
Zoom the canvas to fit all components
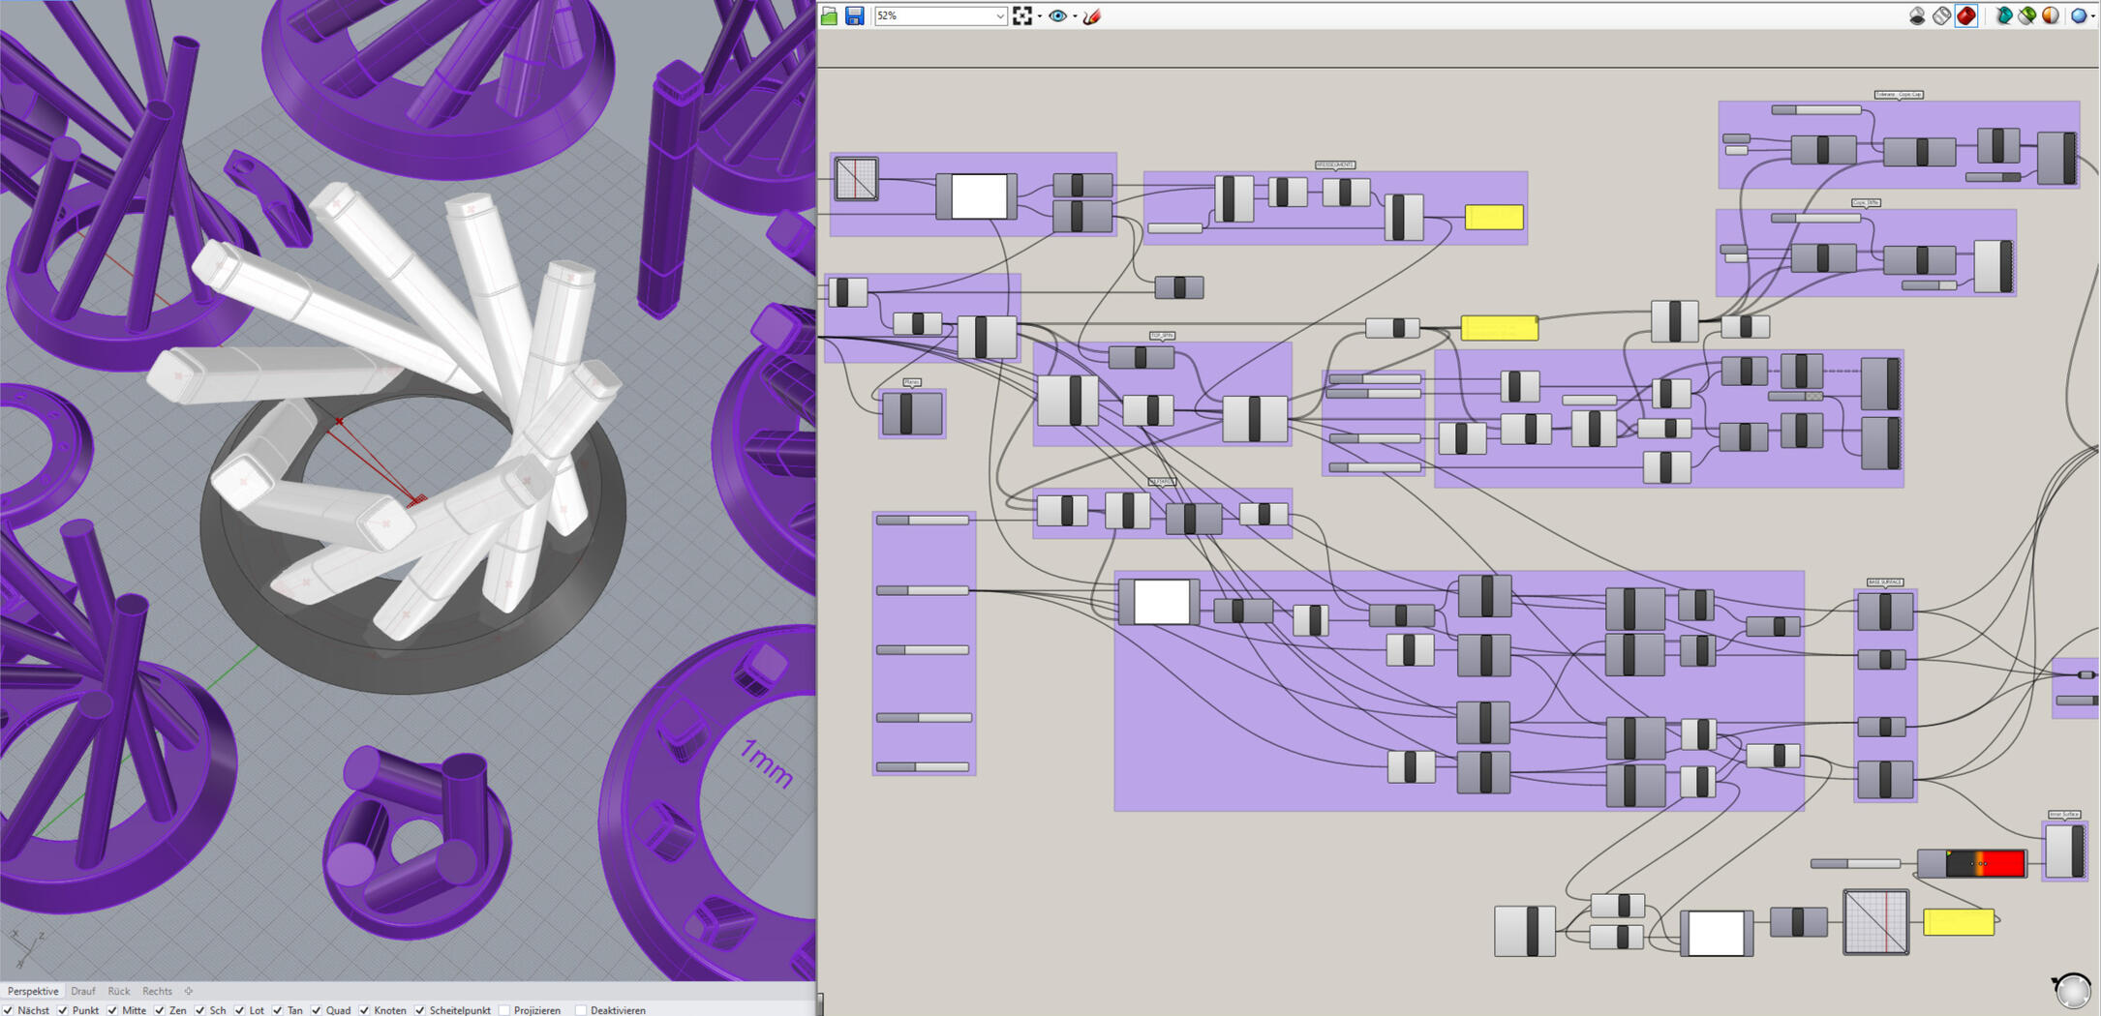[x=1024, y=16]
